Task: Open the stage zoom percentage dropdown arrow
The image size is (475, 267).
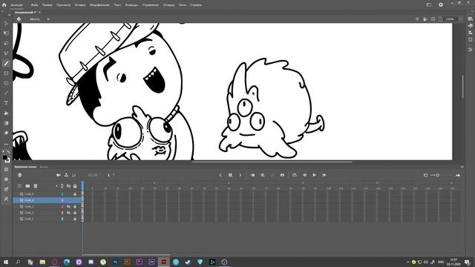Action: point(460,19)
